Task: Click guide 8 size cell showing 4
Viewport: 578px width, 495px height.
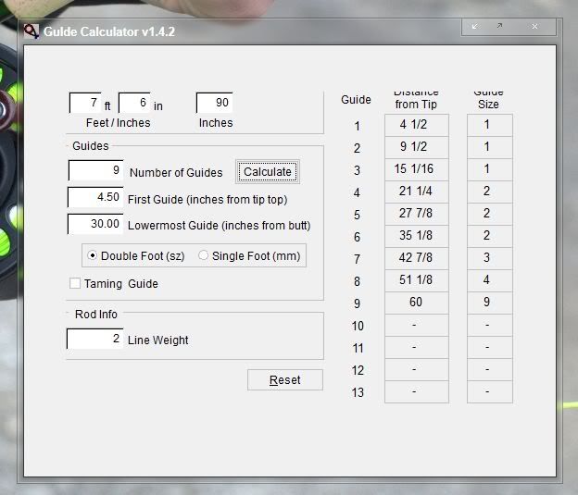Action: pos(489,280)
